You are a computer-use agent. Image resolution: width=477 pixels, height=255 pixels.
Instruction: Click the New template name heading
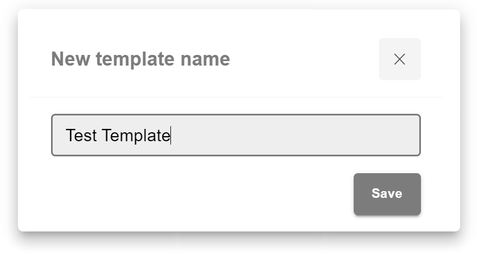pos(140,59)
